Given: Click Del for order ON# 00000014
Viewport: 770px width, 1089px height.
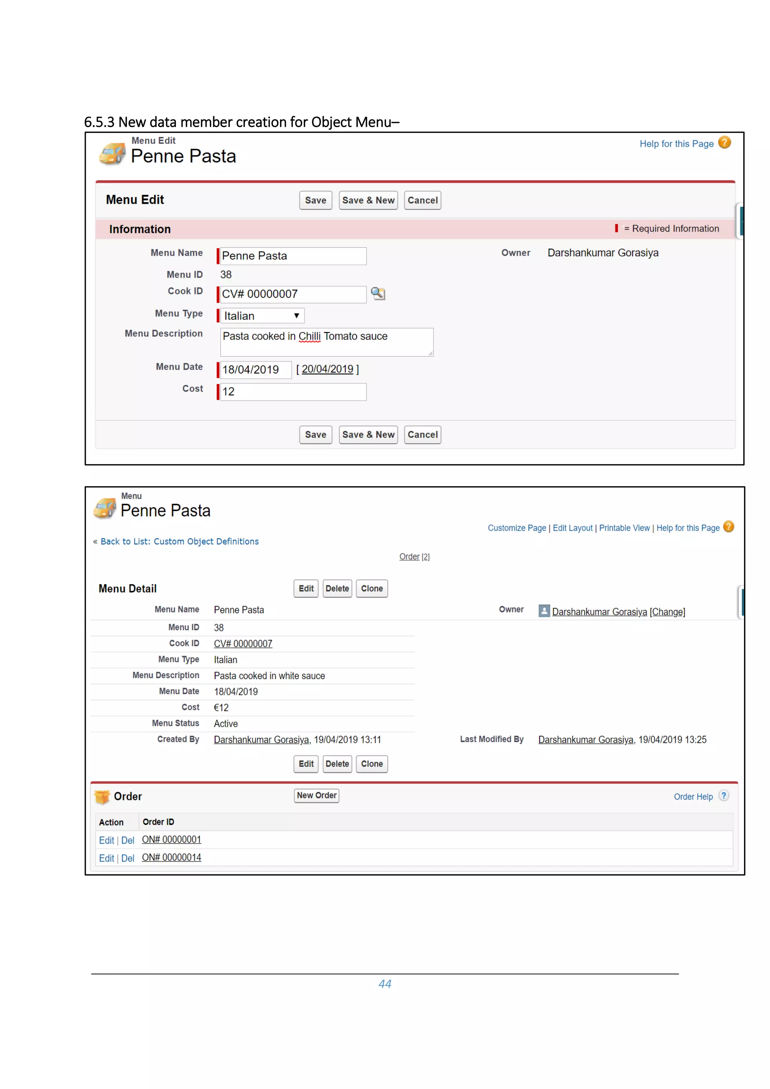Looking at the screenshot, I should (127, 858).
